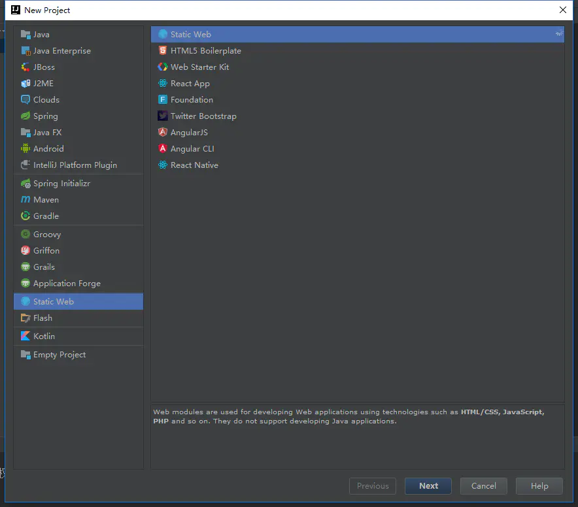
Task: Open the Help button
Action: (539, 486)
